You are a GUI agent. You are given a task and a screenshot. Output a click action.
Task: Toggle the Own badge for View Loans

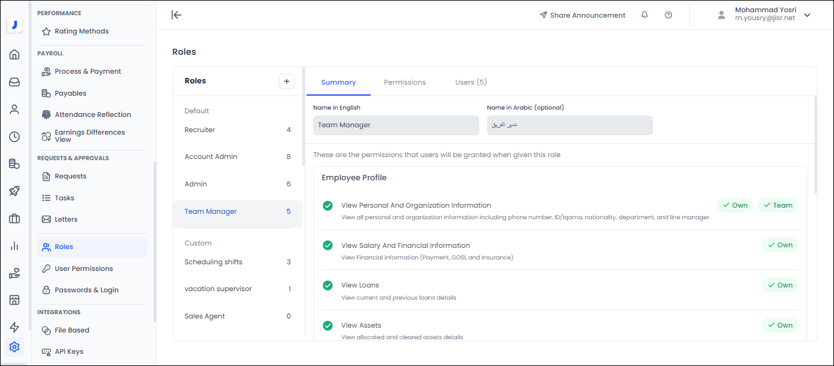[x=780, y=285]
